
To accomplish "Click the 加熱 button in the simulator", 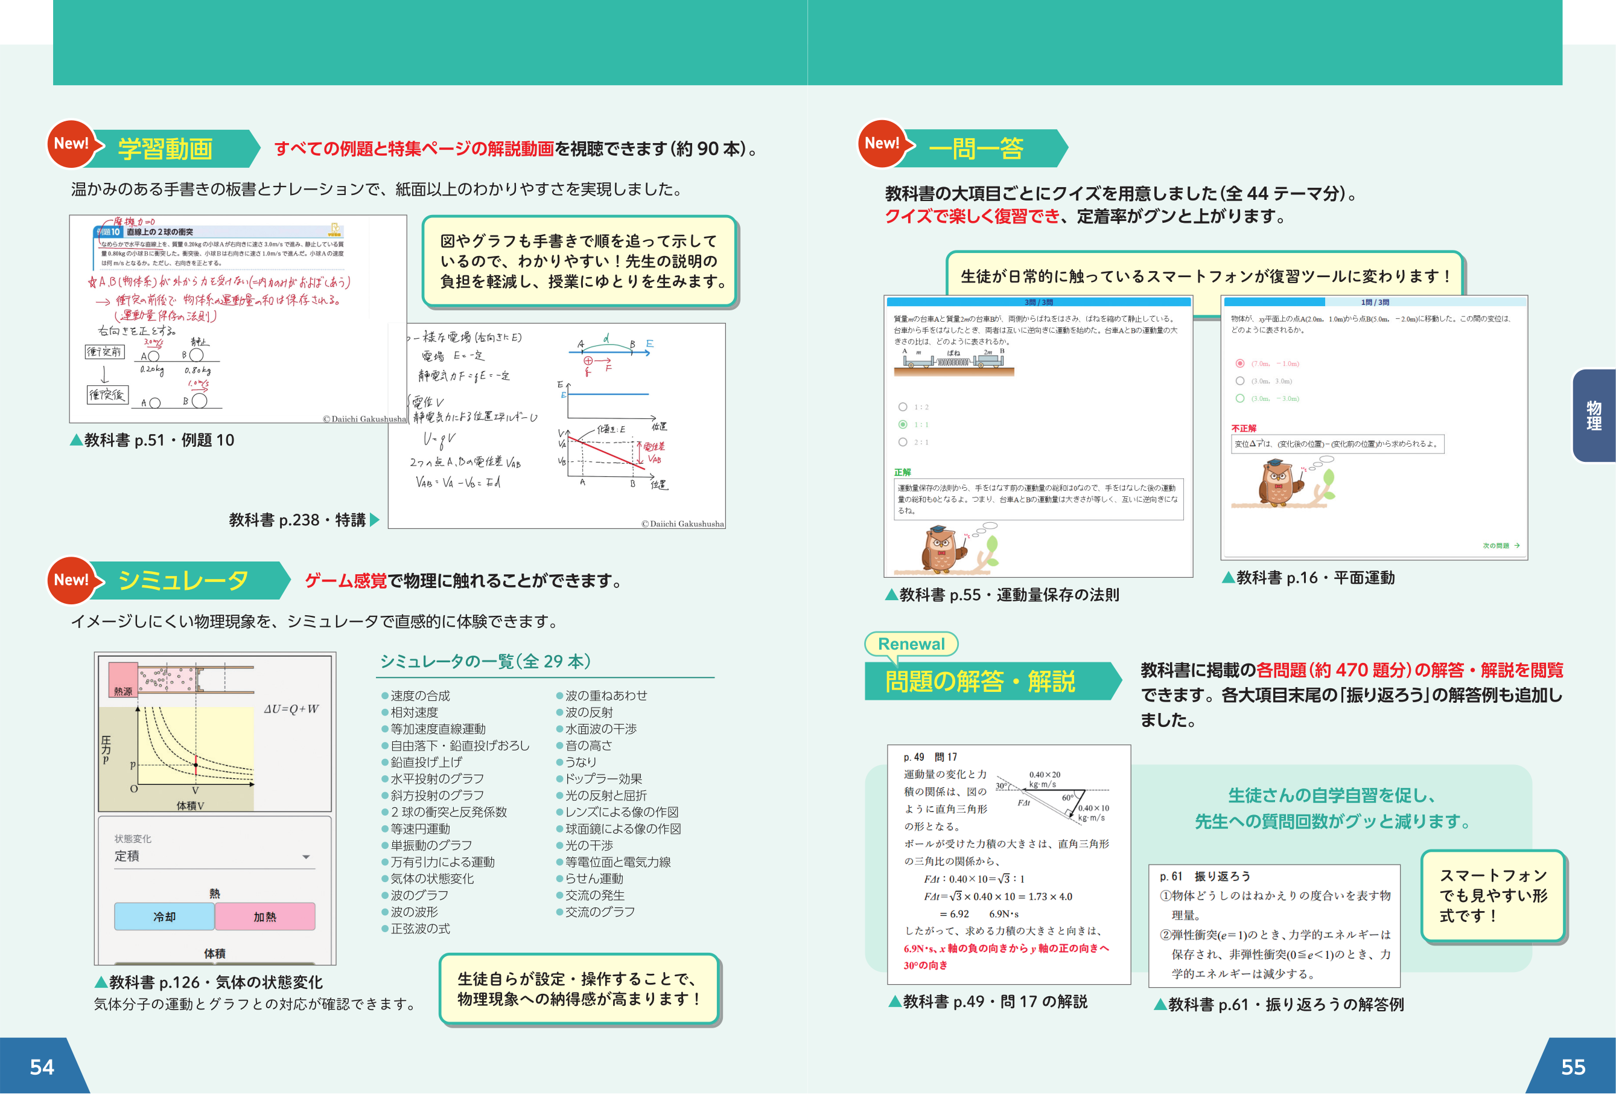I will click(265, 916).
